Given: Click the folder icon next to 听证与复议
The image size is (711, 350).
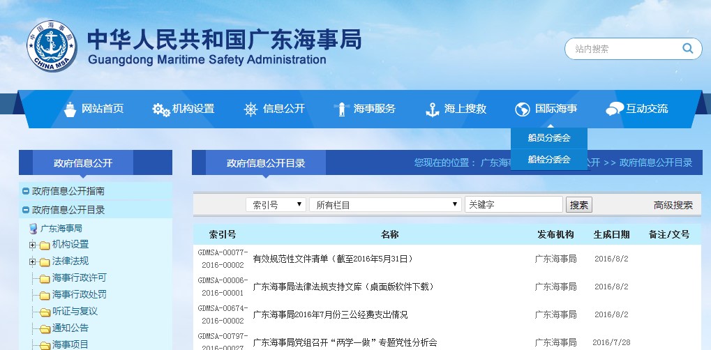Looking at the screenshot, I should point(45,312).
